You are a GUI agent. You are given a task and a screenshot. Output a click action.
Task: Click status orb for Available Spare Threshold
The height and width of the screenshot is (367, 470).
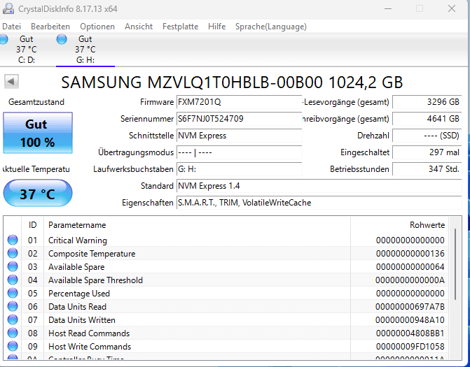13,280
